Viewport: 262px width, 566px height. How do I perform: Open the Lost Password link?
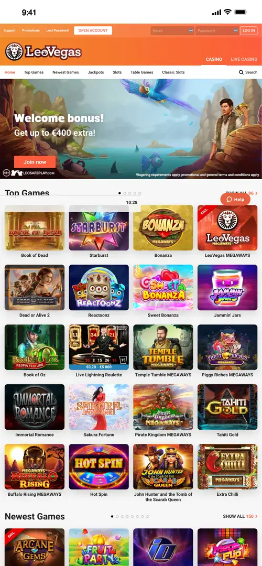tap(58, 31)
